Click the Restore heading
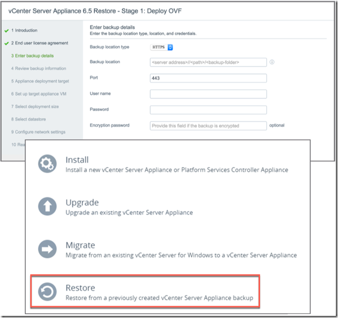This screenshot has height=318, width=338. click(x=80, y=288)
